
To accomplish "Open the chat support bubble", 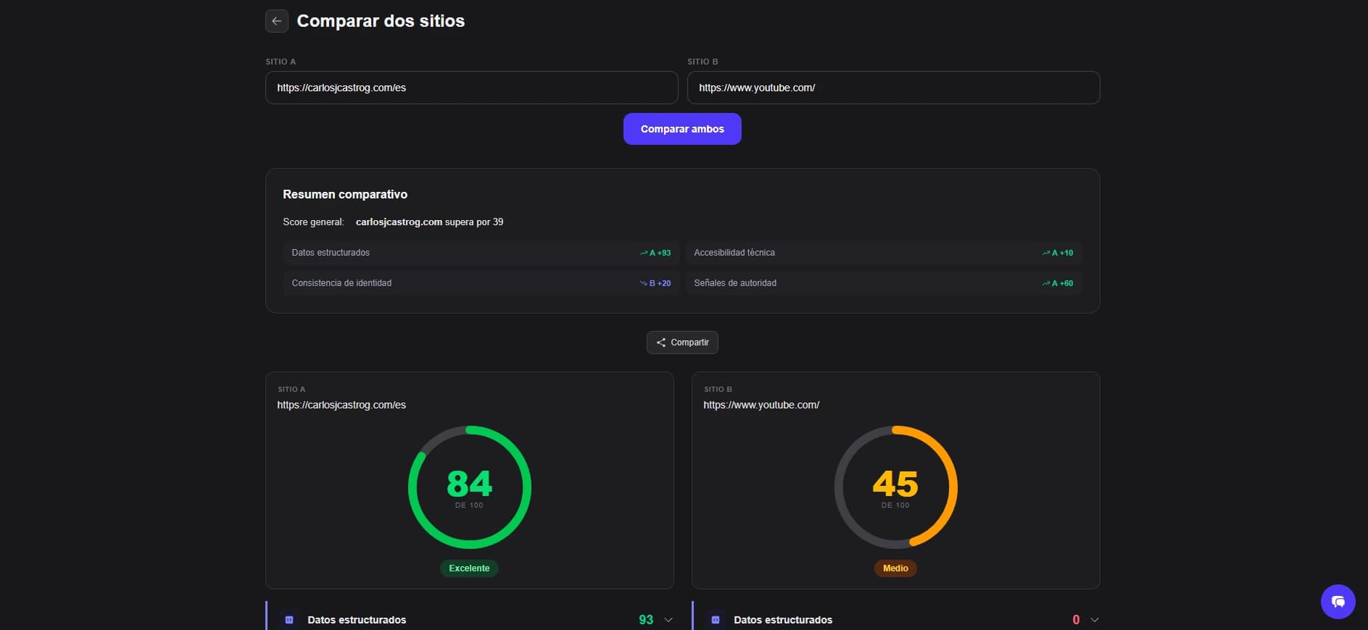I will pos(1338,601).
